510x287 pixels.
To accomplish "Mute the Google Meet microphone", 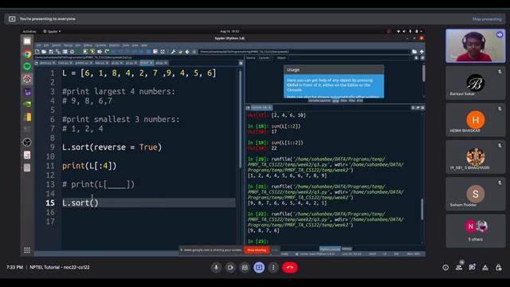I will point(216,268).
